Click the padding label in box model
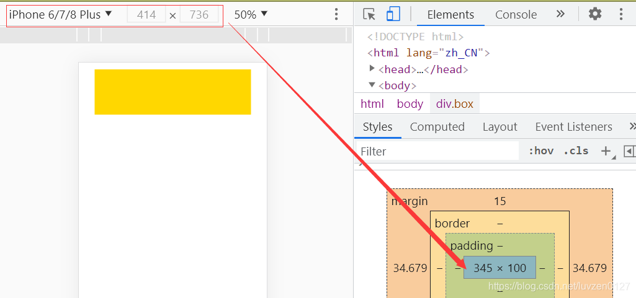 pyautogui.click(x=472, y=245)
